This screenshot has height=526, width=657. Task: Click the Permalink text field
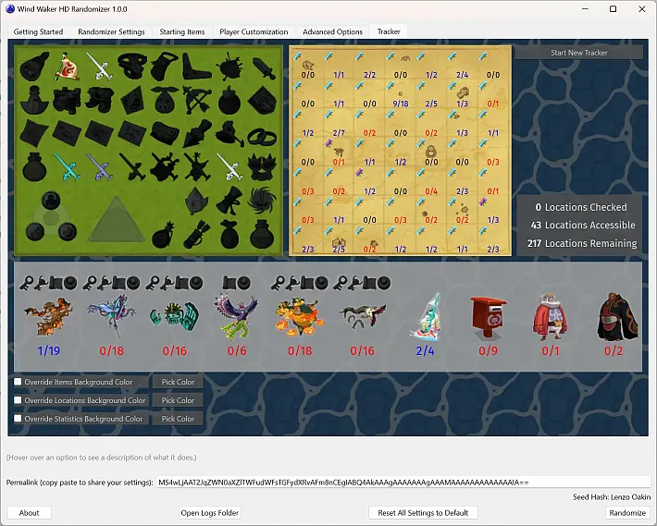pos(404,482)
